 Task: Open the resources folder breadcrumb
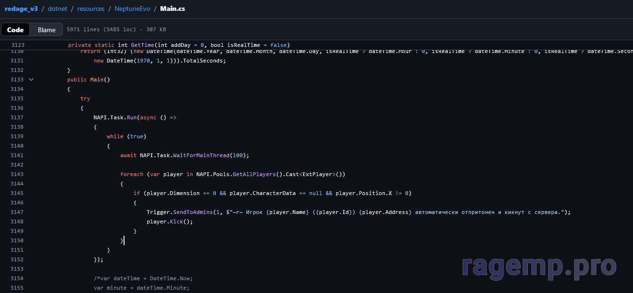[91, 9]
